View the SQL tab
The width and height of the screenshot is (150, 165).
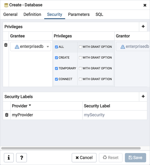[99, 14]
